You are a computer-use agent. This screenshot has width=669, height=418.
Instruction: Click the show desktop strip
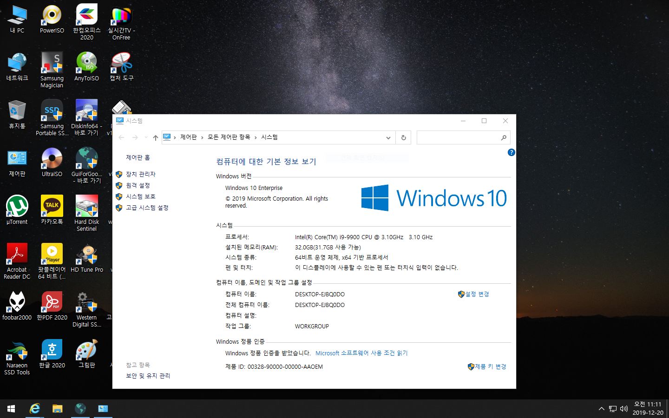coord(668,409)
